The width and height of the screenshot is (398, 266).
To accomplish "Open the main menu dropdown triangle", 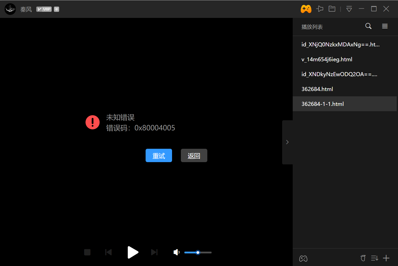I will (x=349, y=9).
